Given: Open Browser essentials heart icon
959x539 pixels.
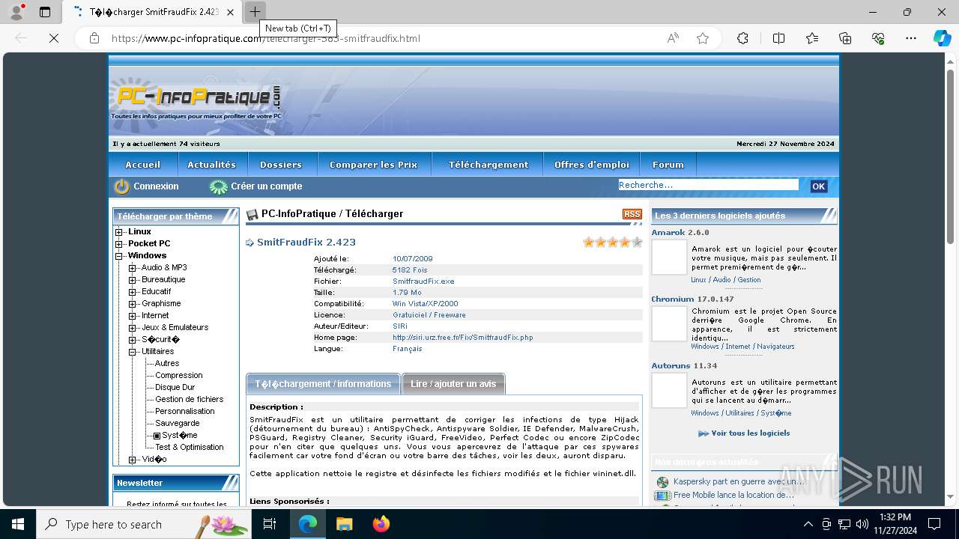Looking at the screenshot, I should (878, 38).
